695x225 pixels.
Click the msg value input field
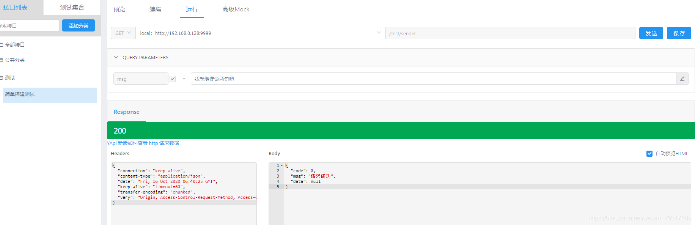tap(434, 79)
